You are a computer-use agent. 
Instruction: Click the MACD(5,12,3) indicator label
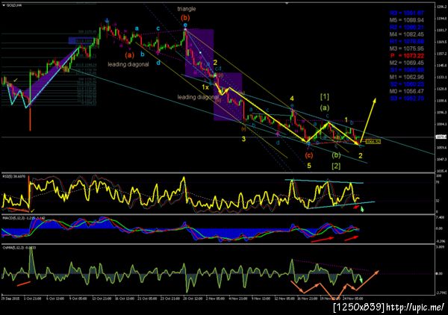(23, 218)
